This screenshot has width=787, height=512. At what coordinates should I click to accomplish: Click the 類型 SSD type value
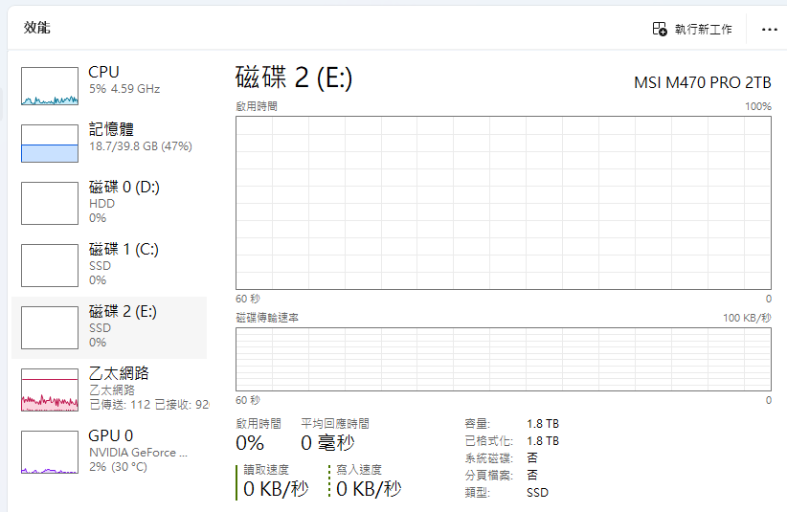tap(537, 492)
